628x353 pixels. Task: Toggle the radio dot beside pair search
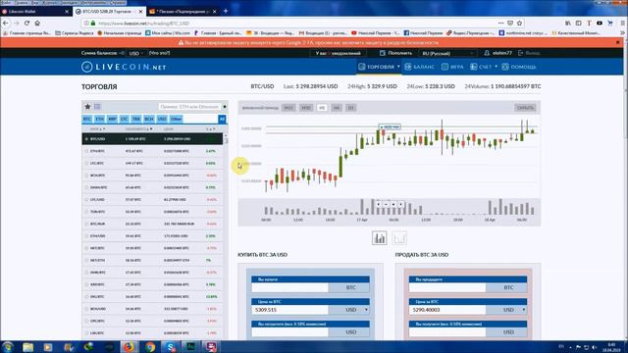(225, 107)
